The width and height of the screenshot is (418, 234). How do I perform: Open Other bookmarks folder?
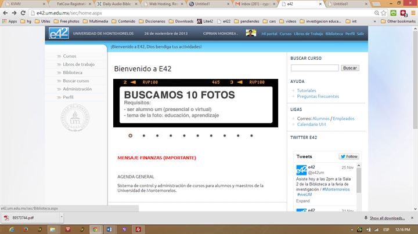[398, 21]
